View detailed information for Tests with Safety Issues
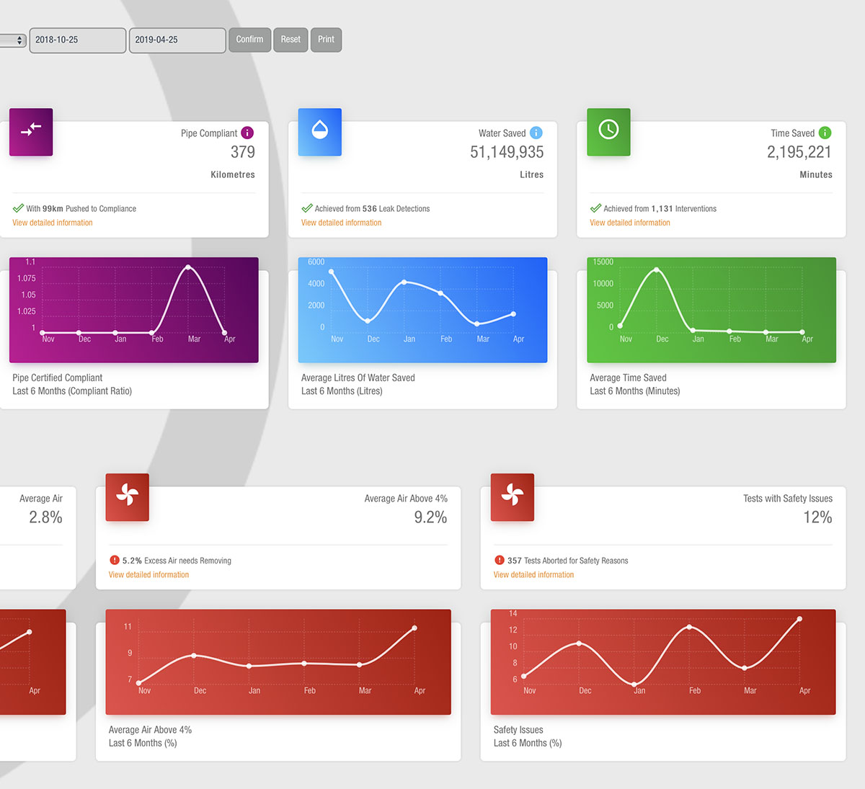 (x=533, y=574)
